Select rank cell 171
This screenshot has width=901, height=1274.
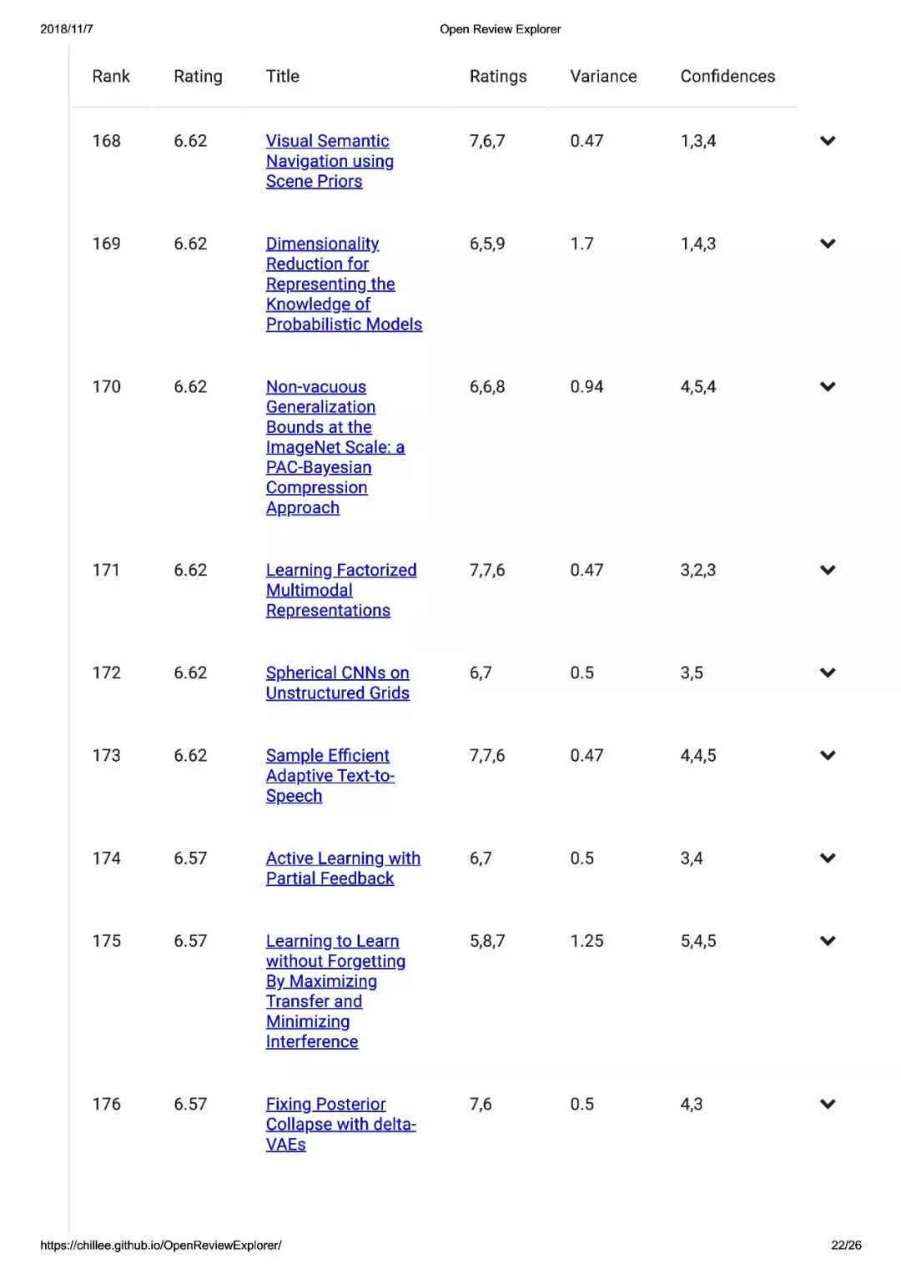click(106, 570)
